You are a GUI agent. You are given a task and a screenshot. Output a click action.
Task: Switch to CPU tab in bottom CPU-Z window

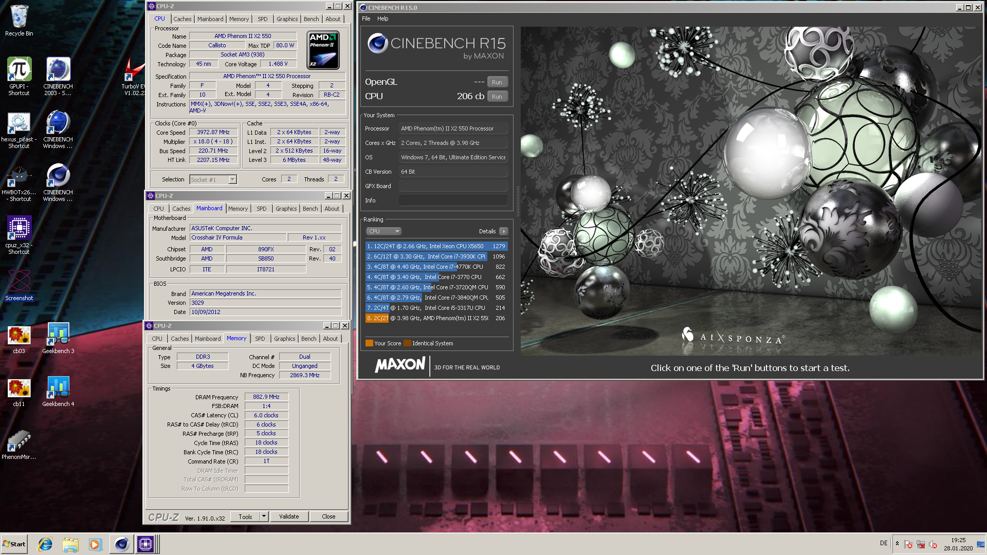pos(157,339)
